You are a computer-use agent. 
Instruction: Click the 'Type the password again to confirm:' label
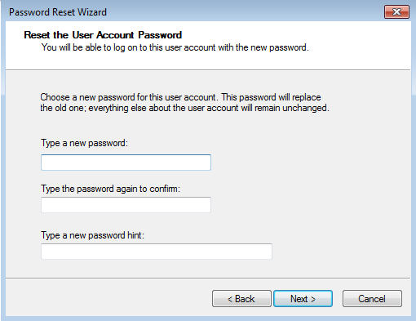pyautogui.click(x=110, y=189)
